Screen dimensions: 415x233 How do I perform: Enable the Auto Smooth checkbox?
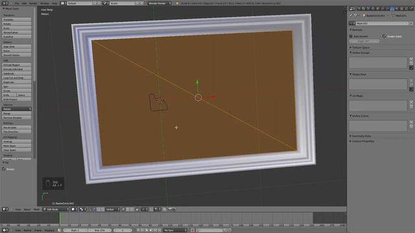click(351, 36)
